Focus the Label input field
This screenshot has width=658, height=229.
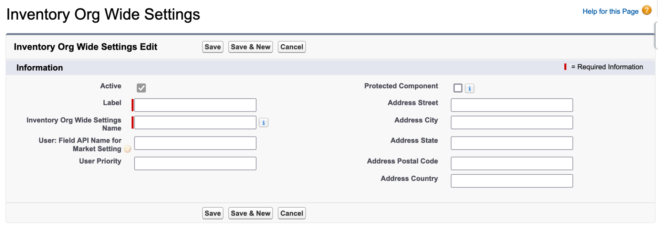pos(195,105)
